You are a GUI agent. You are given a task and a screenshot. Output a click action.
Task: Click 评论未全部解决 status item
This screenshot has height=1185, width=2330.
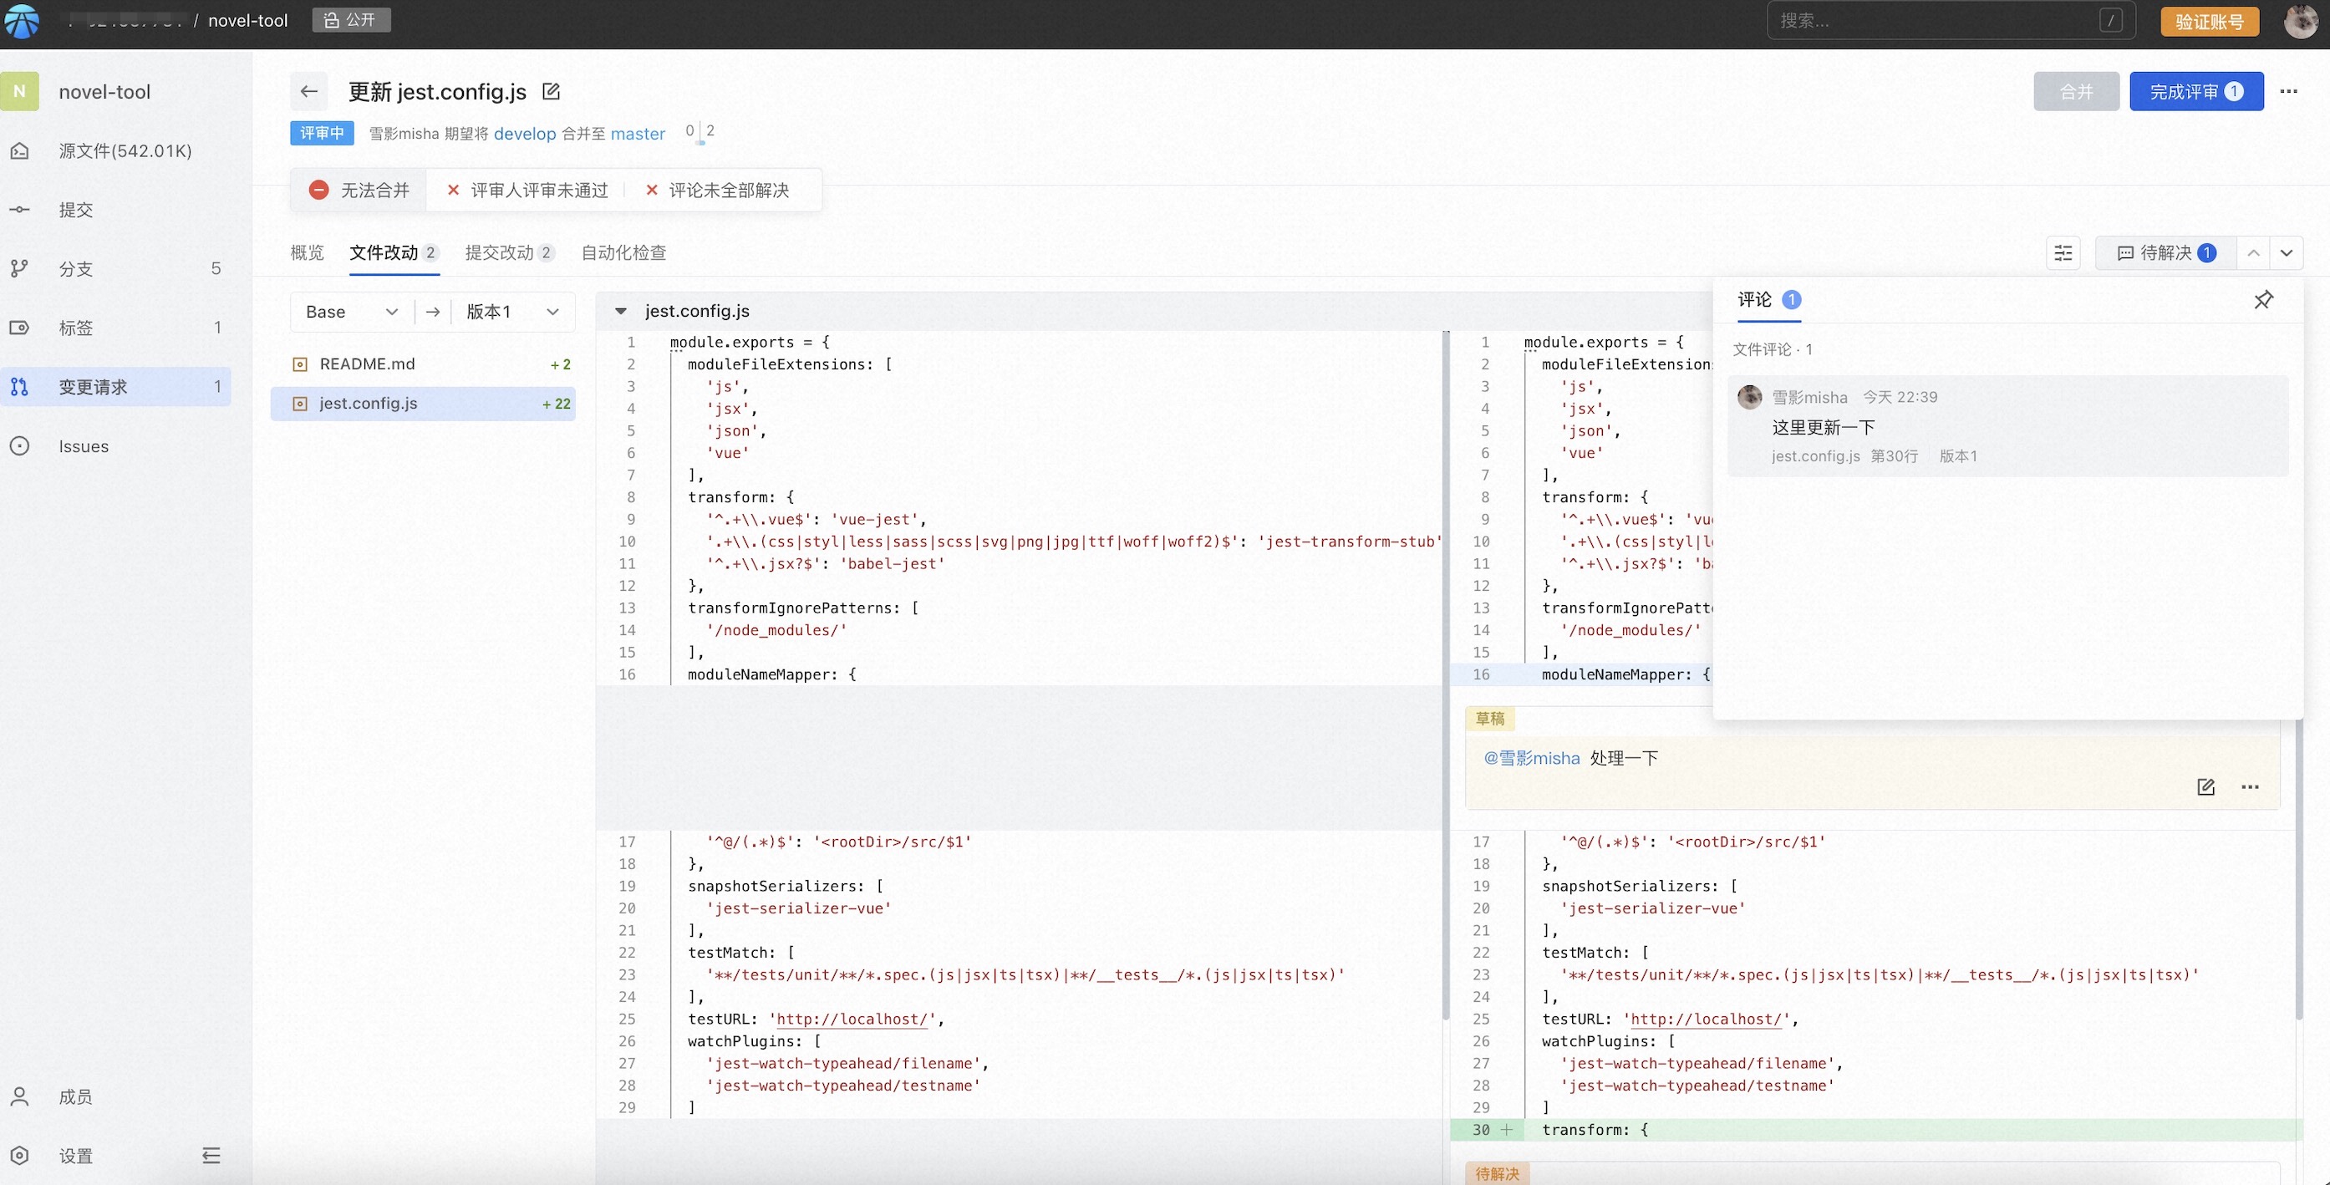(717, 190)
